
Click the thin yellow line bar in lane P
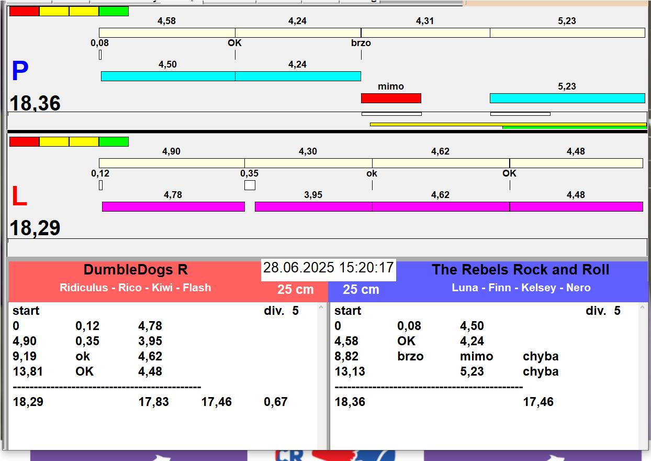coord(508,124)
